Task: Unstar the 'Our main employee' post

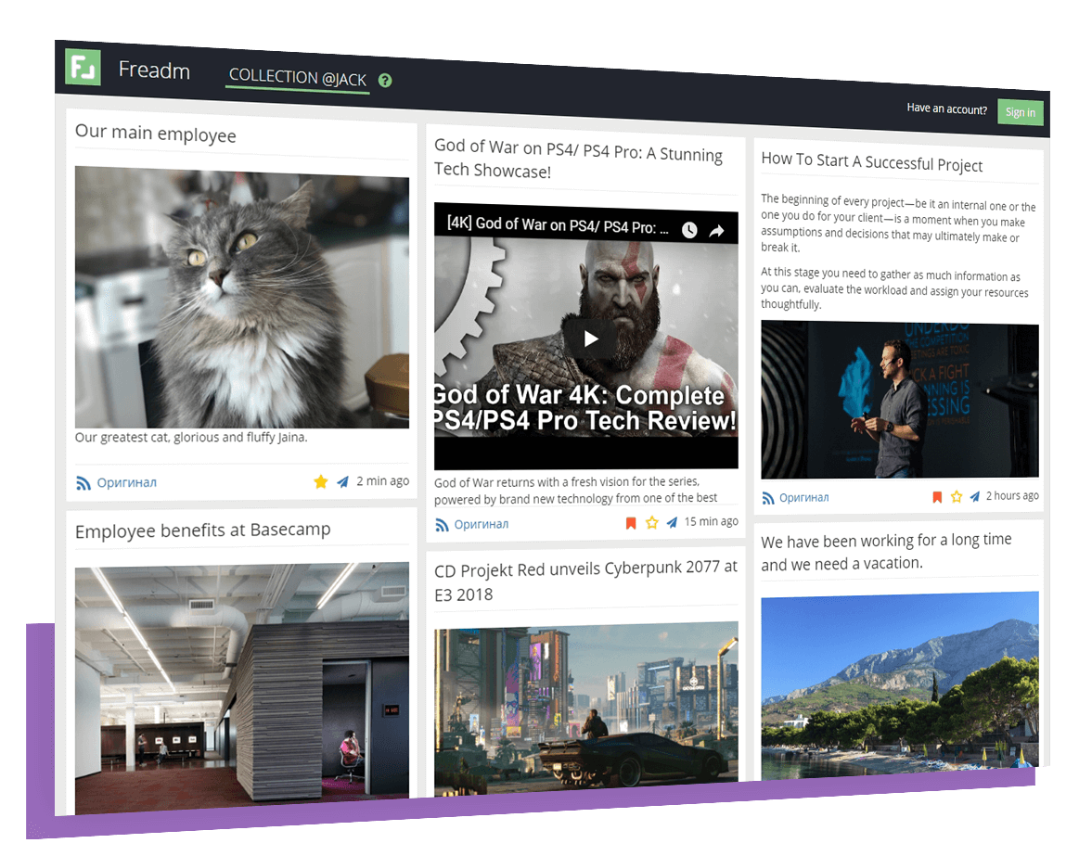Action: point(321,481)
